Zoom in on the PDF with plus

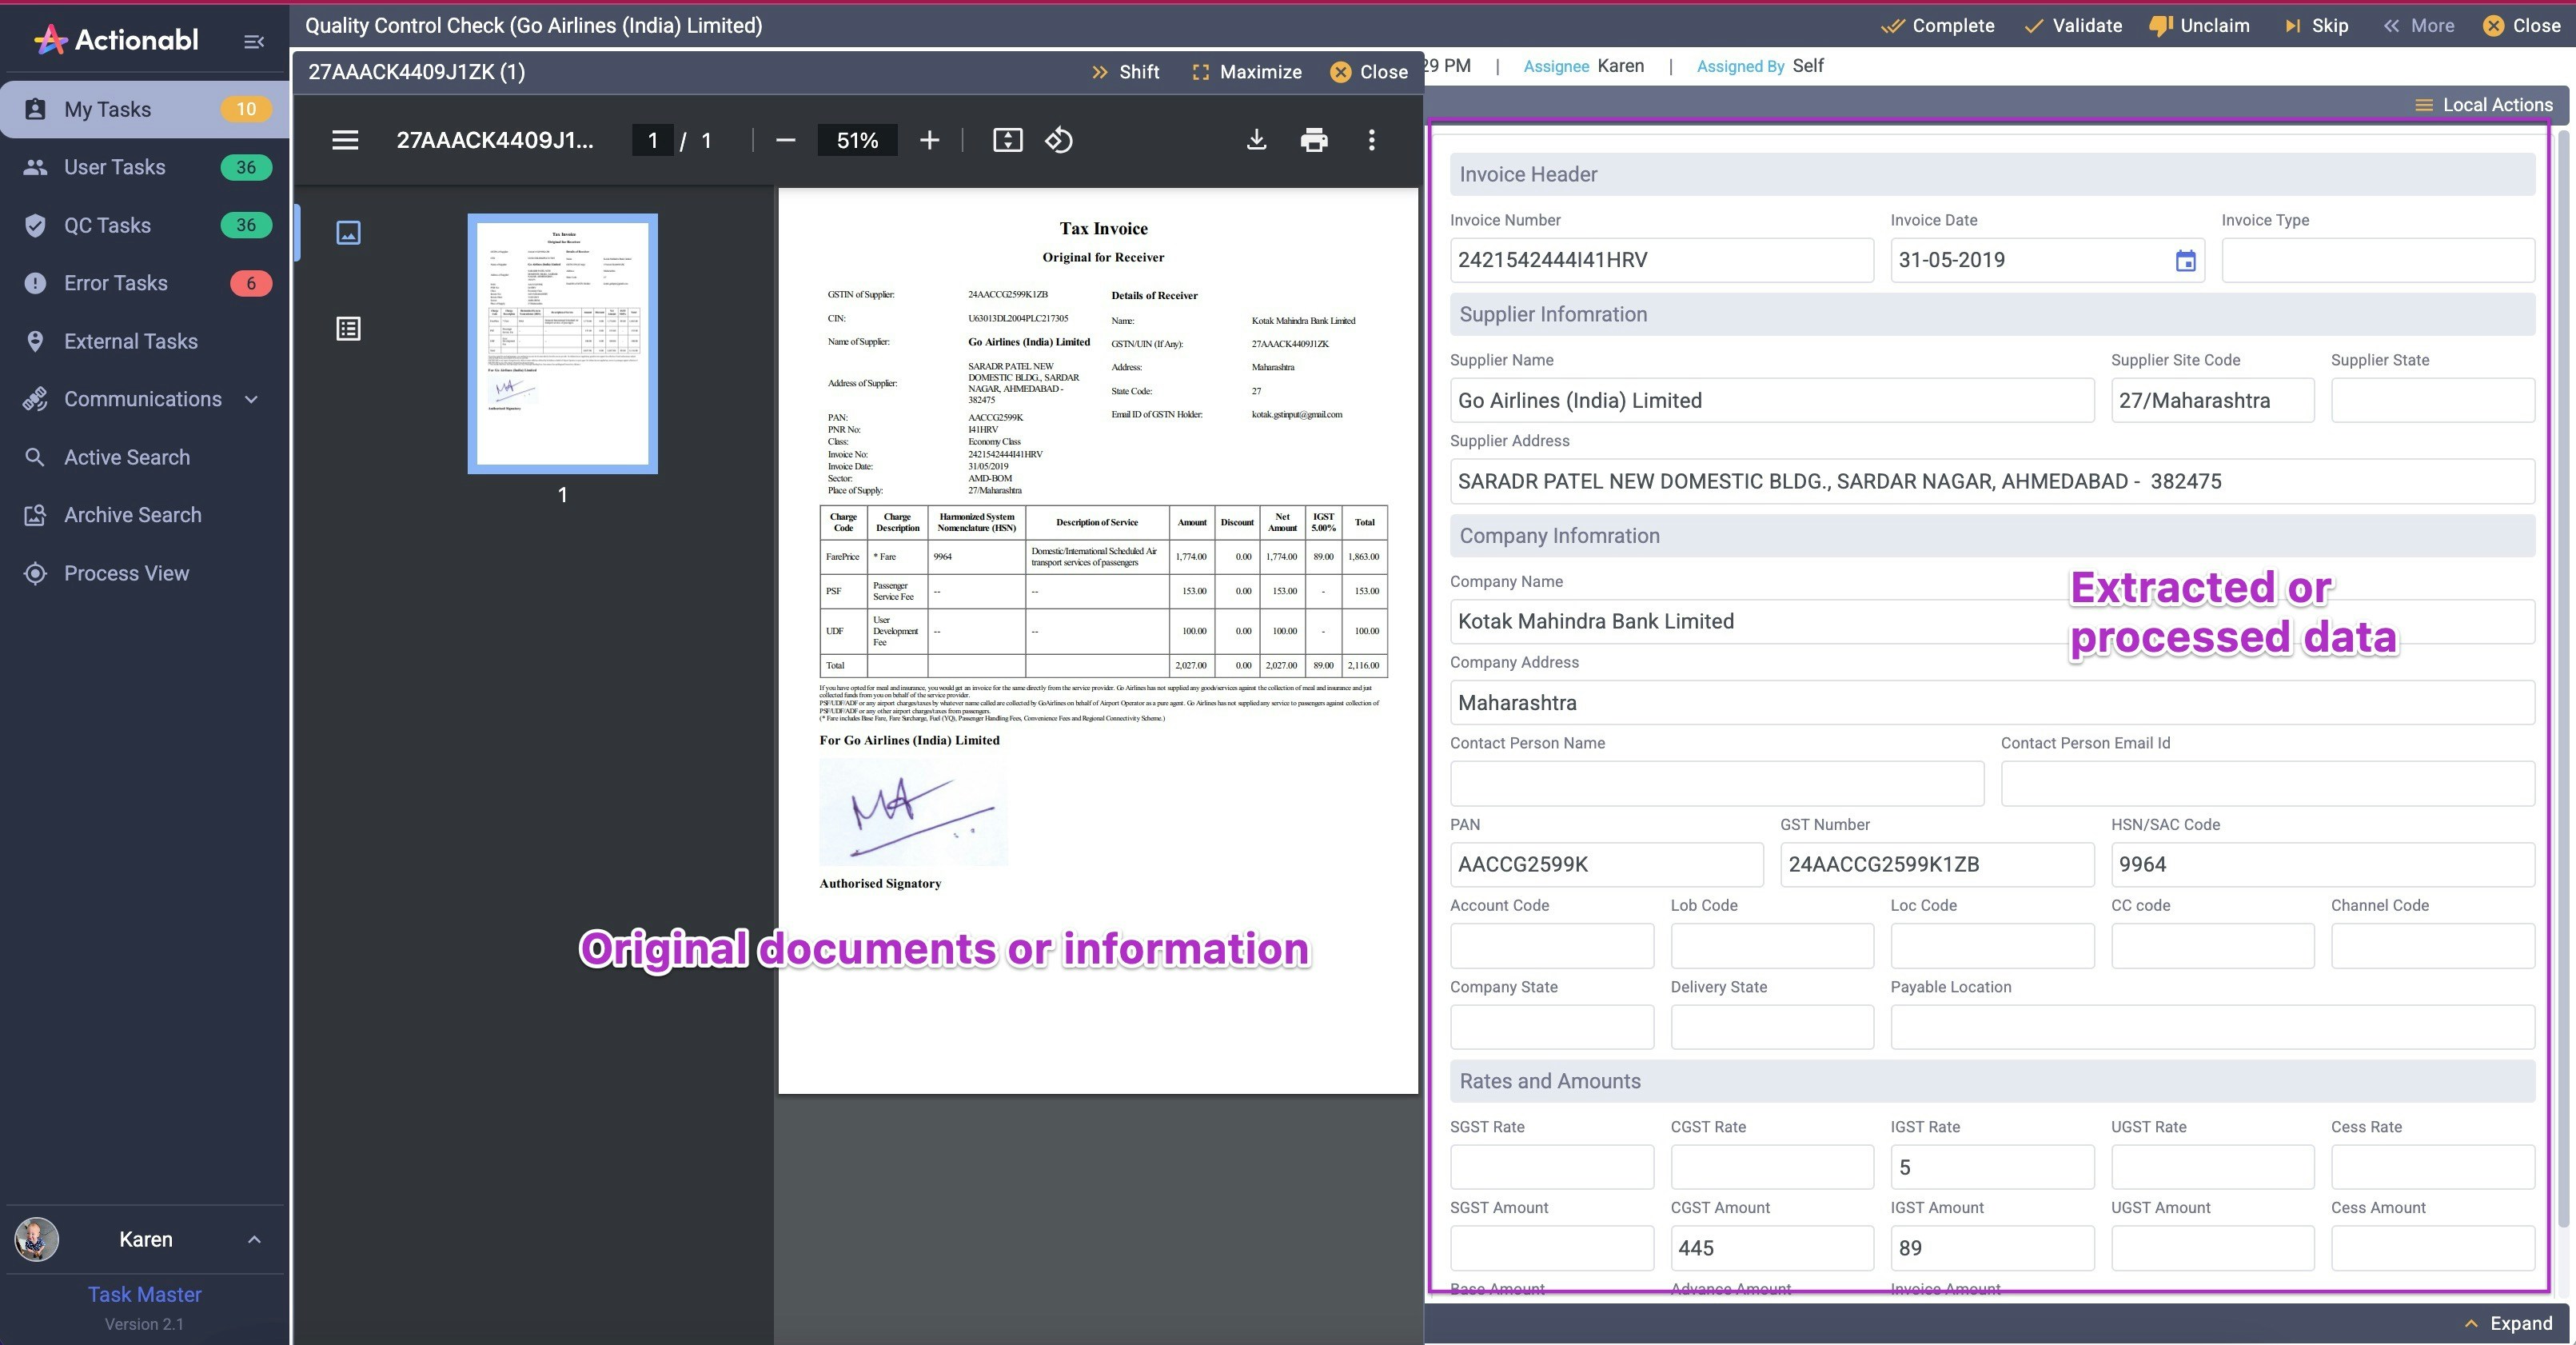929,140
